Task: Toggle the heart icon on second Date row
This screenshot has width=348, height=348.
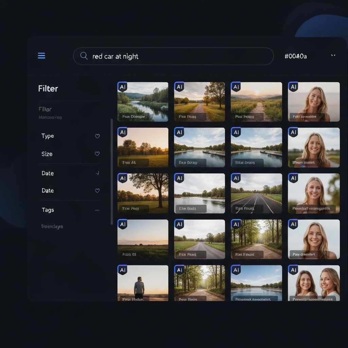Action: [97, 190]
